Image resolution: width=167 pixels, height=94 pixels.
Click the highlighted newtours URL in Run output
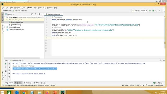35,68
